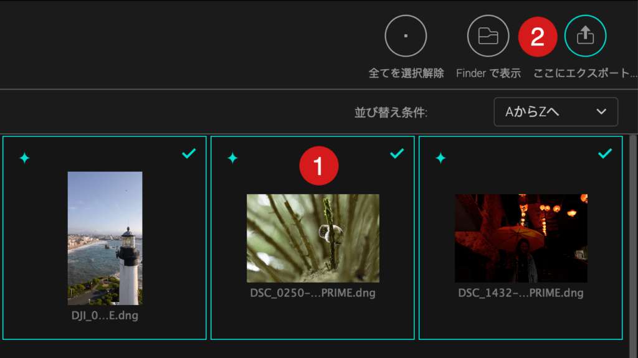638x358 pixels.
Task: Click sparkle icon on DSC_1432 tile
Action: (440, 158)
